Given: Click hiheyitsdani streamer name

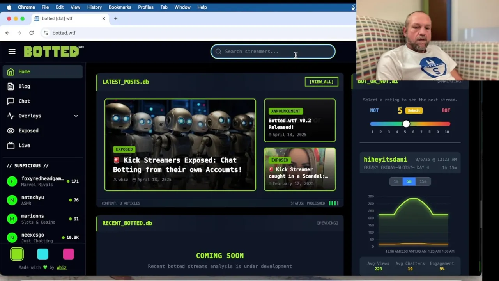Looking at the screenshot, I should pyautogui.click(x=385, y=159).
